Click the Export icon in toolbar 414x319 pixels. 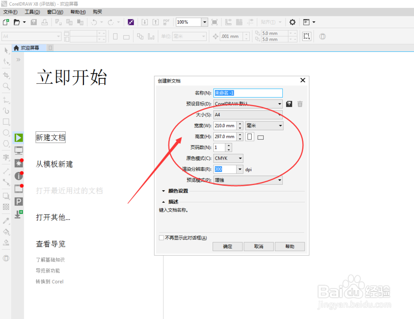coord(156,22)
